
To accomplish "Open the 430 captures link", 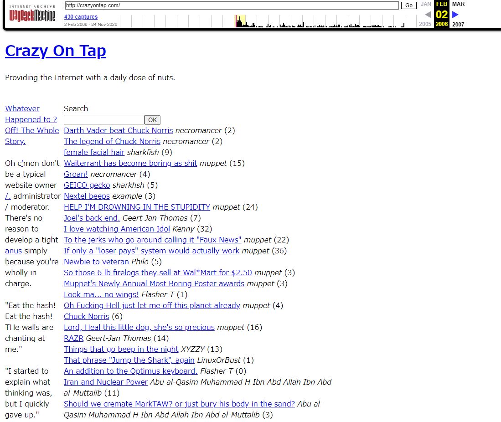I will [81, 17].
